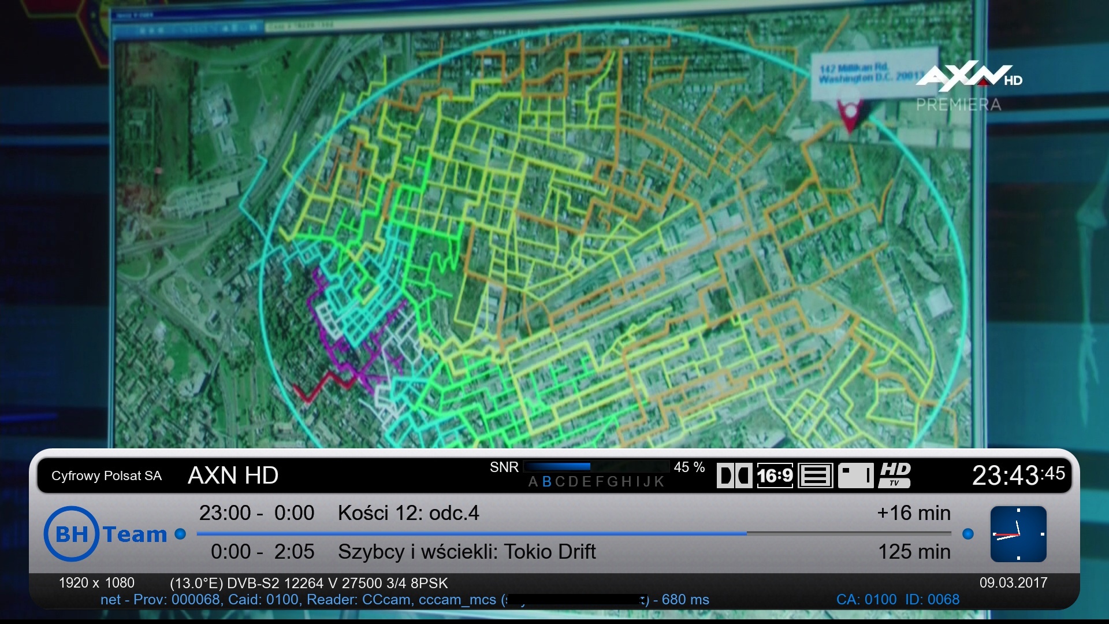Click the AXN HD channel watermark logo

click(969, 76)
